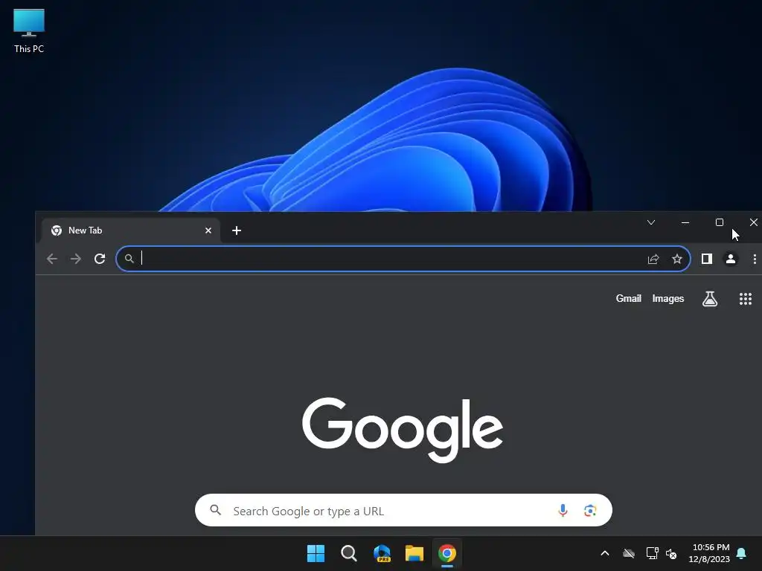Open the This PC desktop icon
Screen dimensions: 762x571
coord(29,30)
